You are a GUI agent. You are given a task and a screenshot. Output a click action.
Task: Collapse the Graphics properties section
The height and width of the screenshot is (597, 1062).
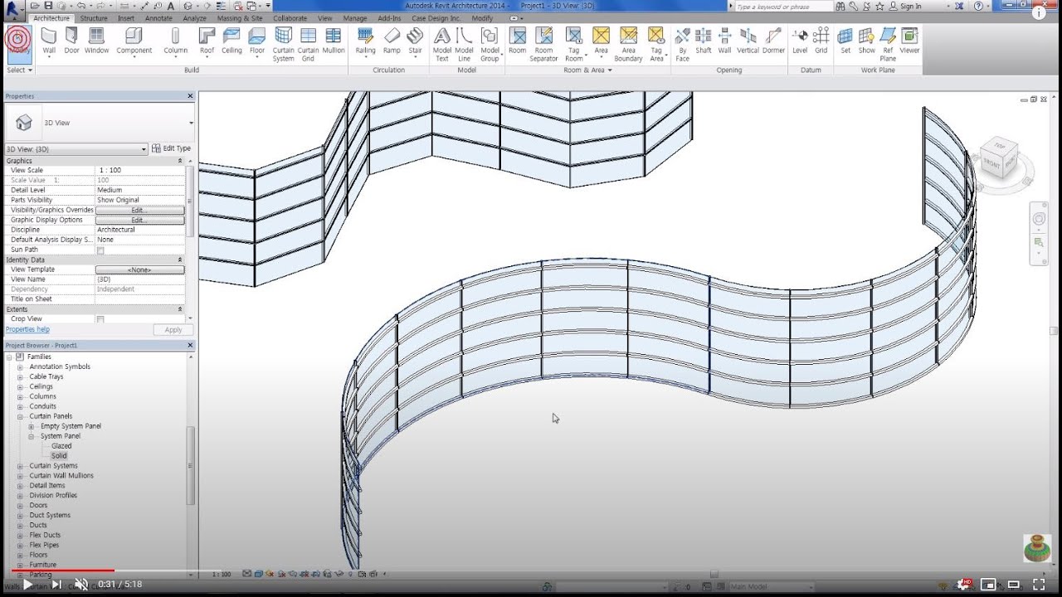180,160
